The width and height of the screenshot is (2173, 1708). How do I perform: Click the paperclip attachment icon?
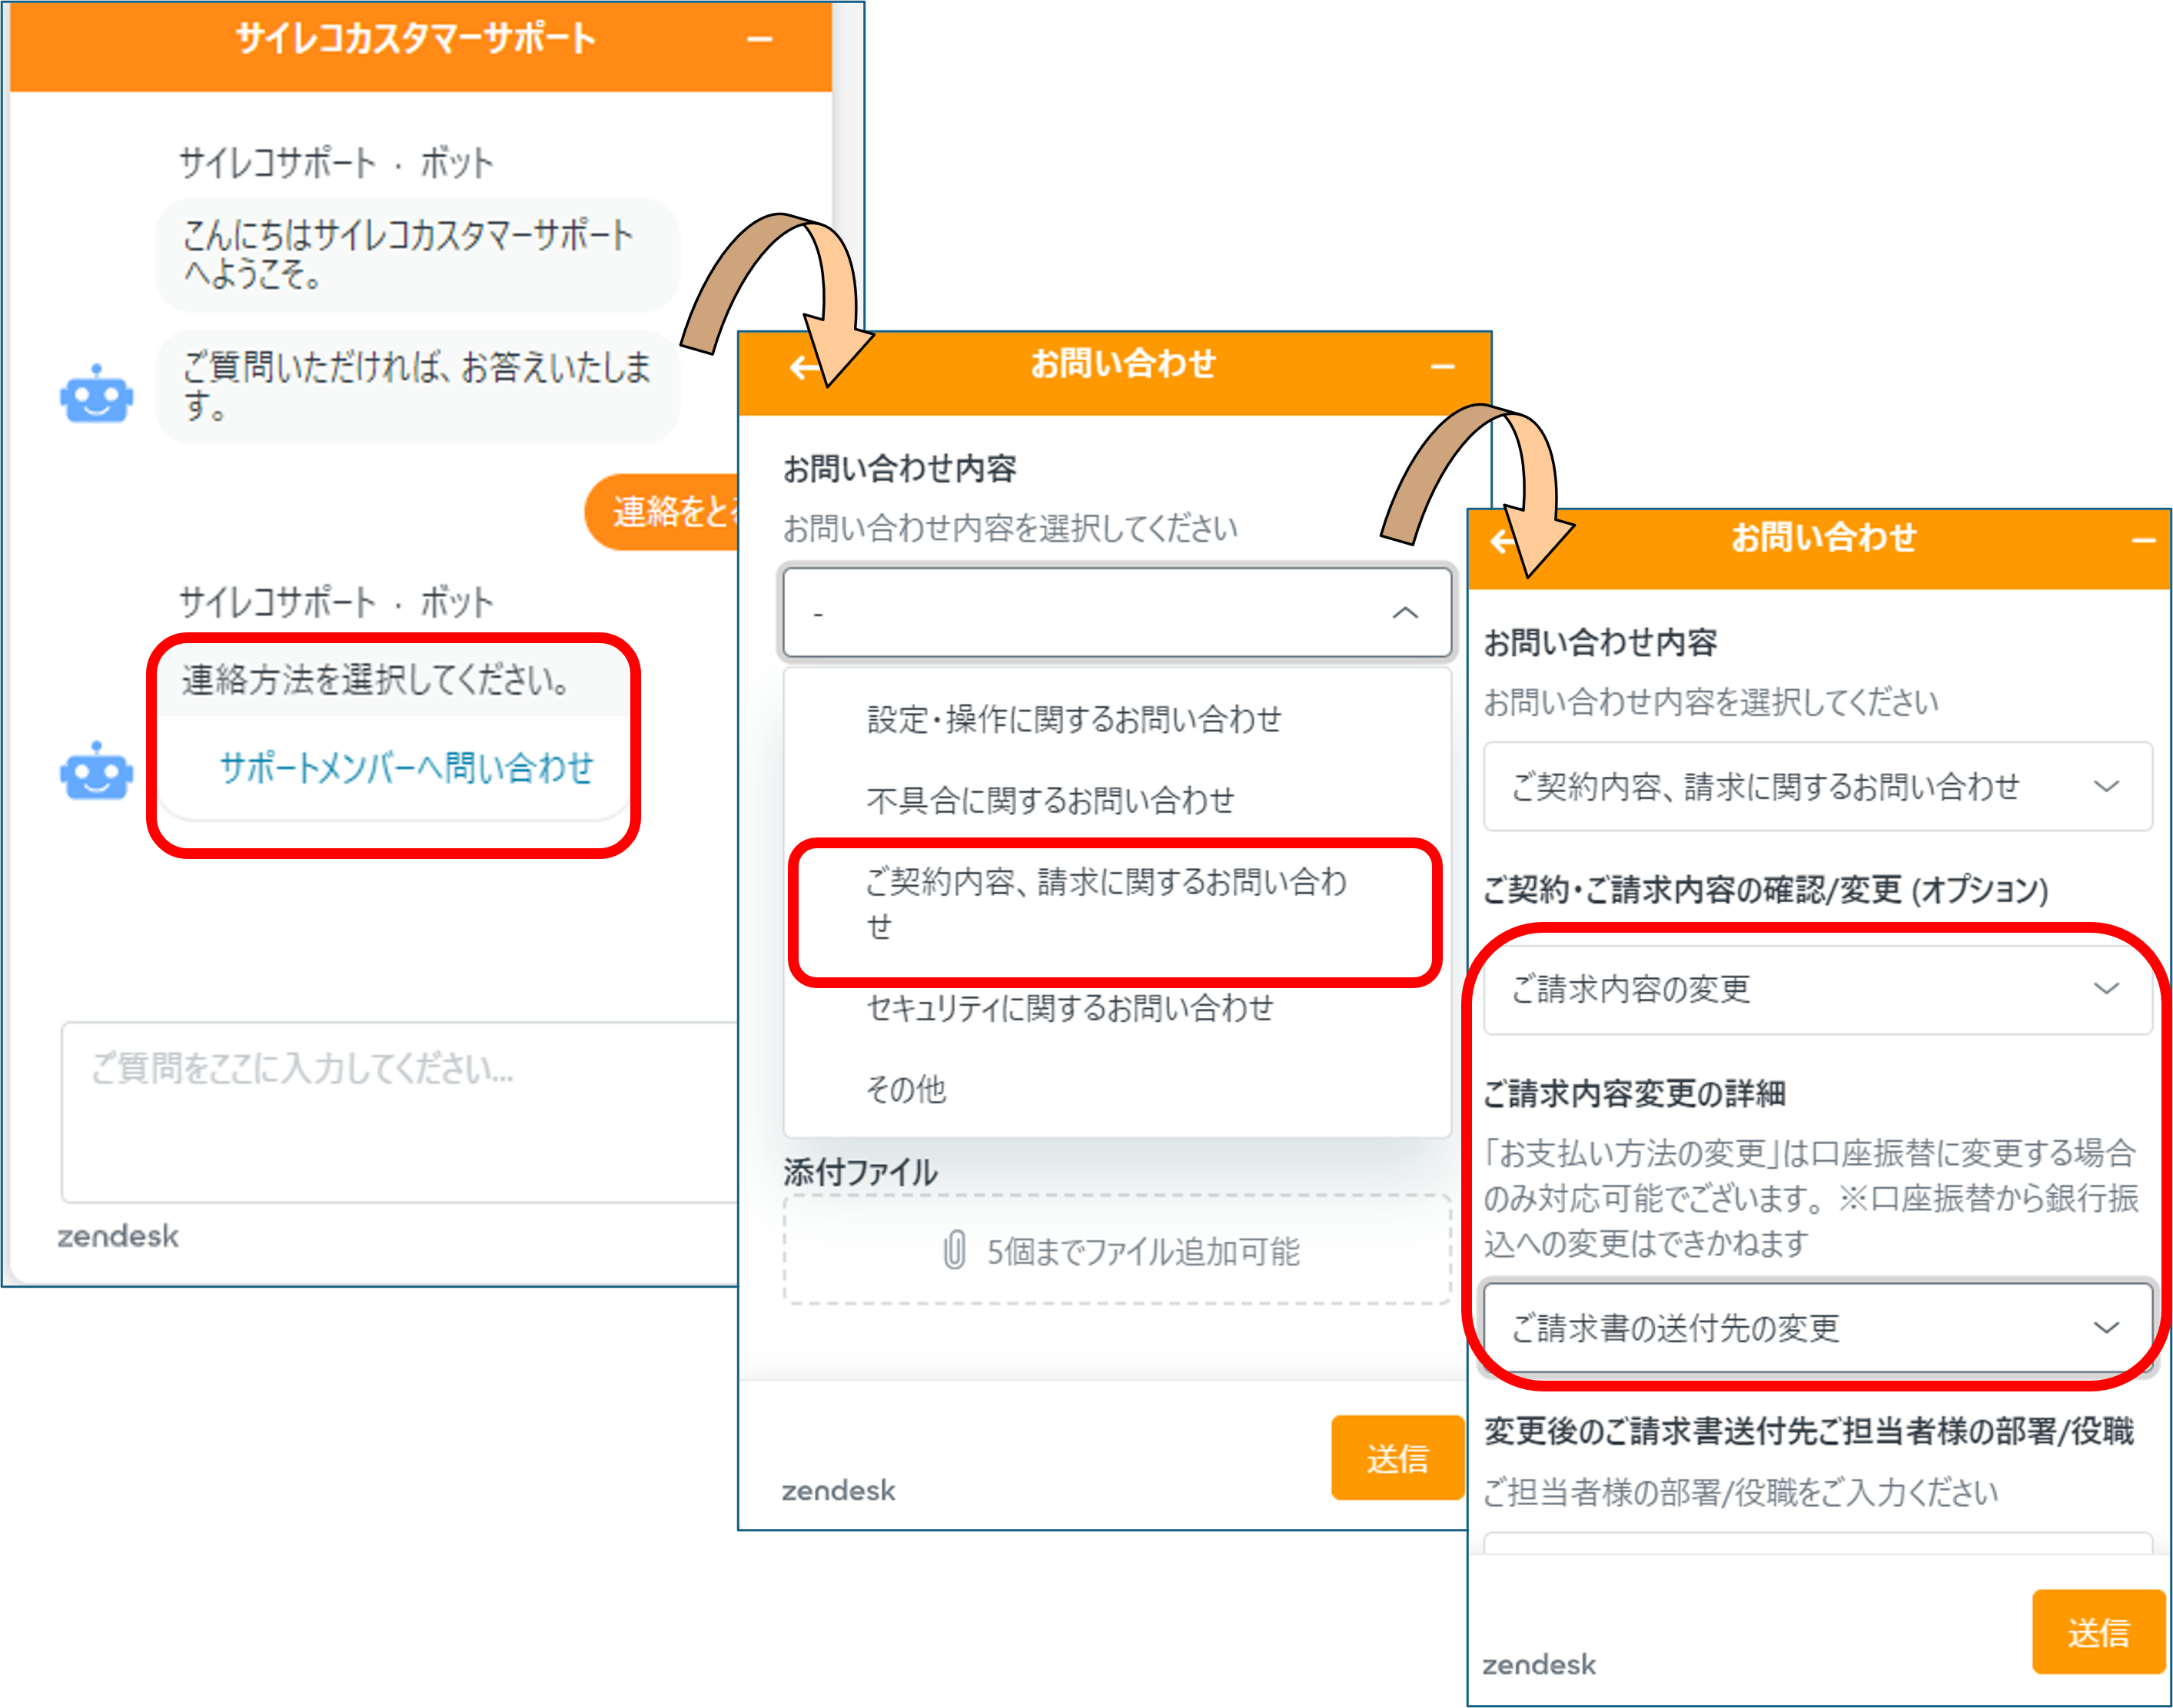[x=955, y=1250]
